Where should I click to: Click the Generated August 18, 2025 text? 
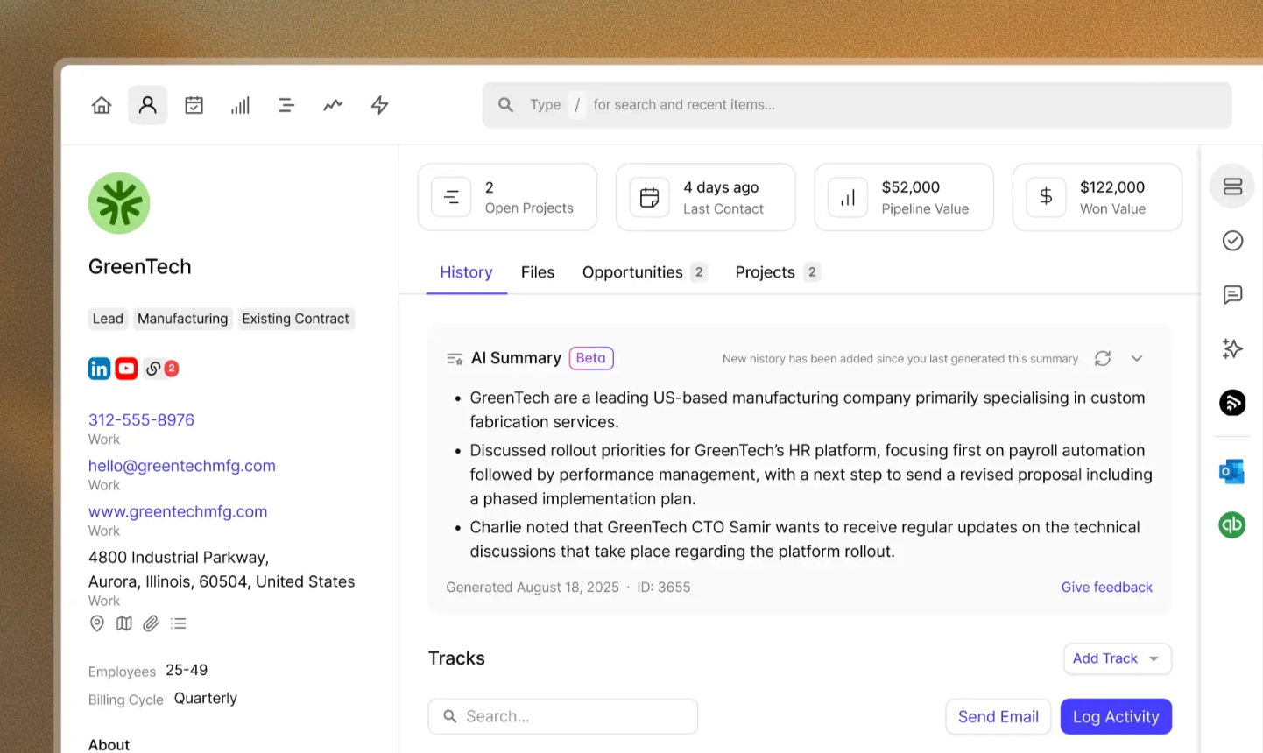[x=533, y=588]
